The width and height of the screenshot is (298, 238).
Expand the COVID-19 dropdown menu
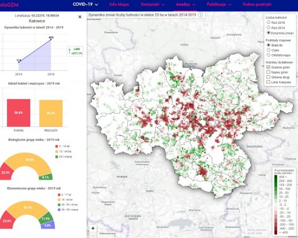pos(85,4)
